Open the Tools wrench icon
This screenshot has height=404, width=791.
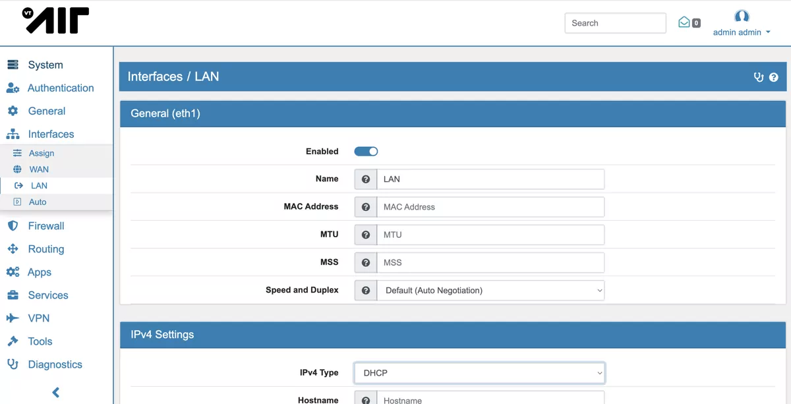click(13, 341)
